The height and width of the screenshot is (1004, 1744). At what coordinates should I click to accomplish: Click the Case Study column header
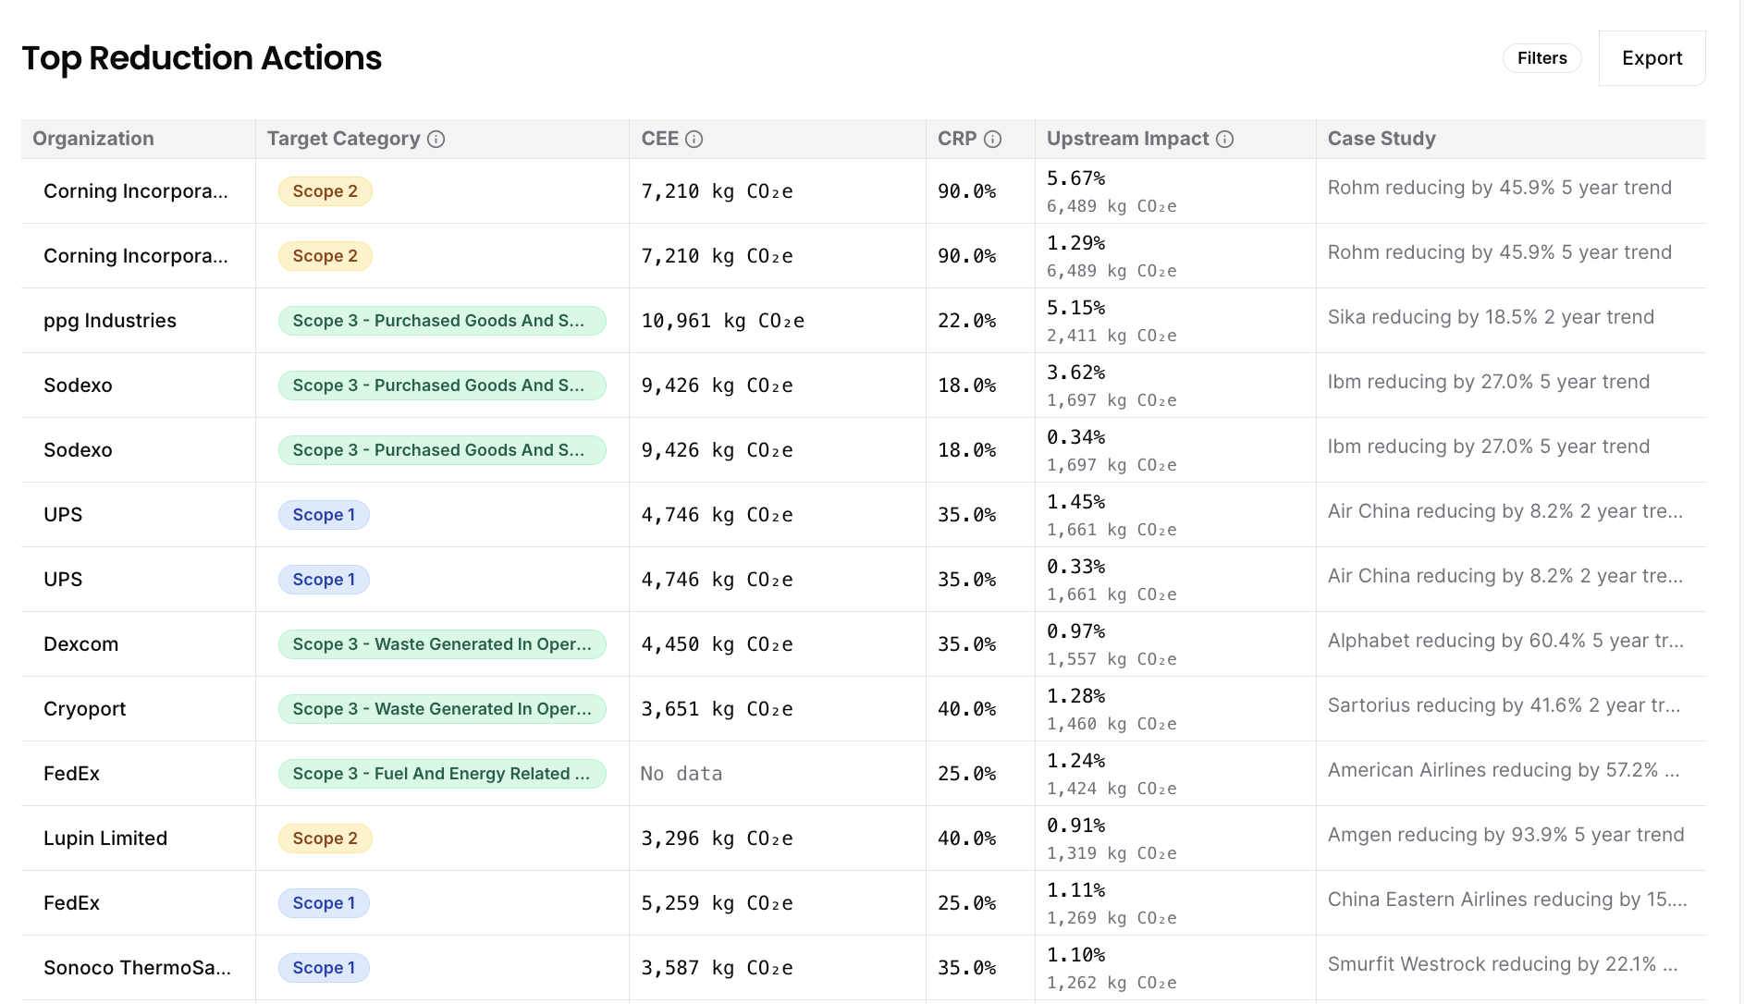point(1382,139)
